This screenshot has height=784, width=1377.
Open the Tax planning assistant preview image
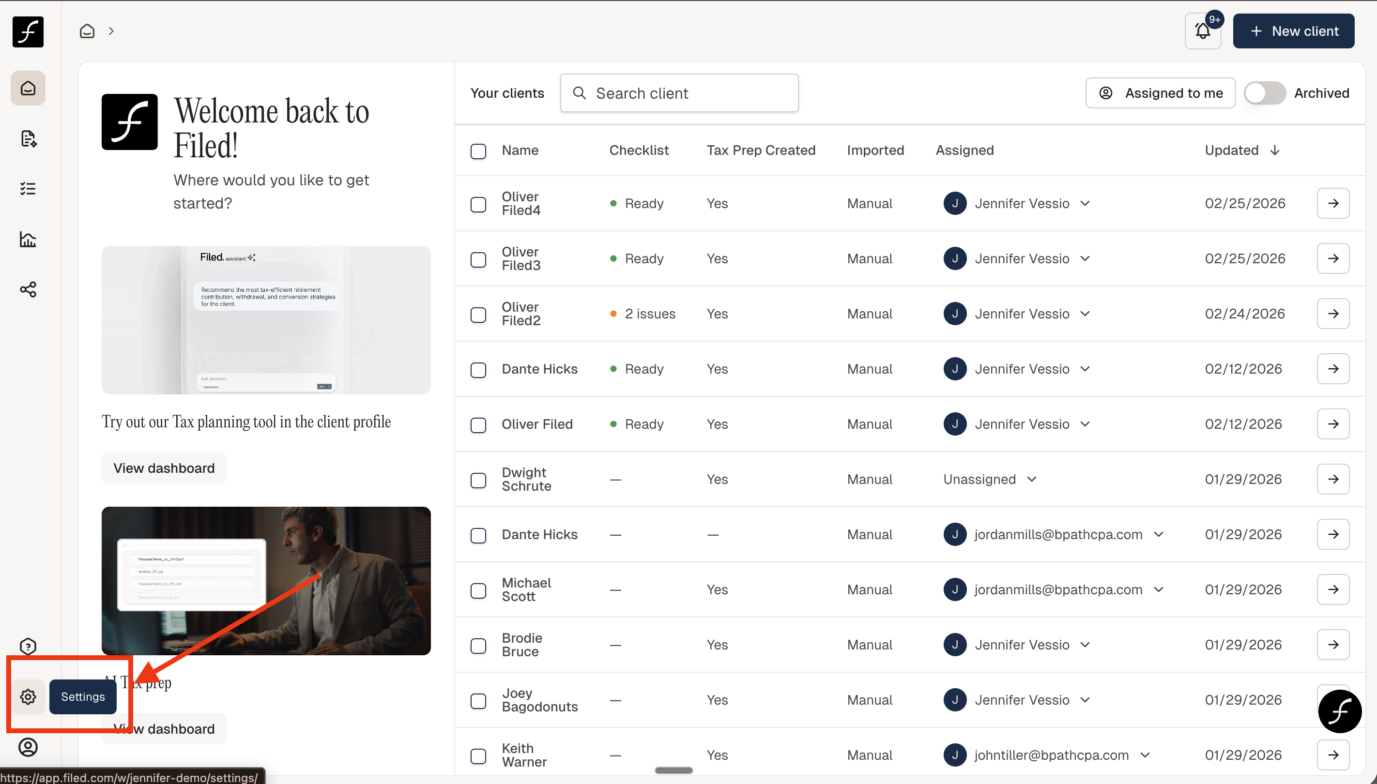point(266,320)
